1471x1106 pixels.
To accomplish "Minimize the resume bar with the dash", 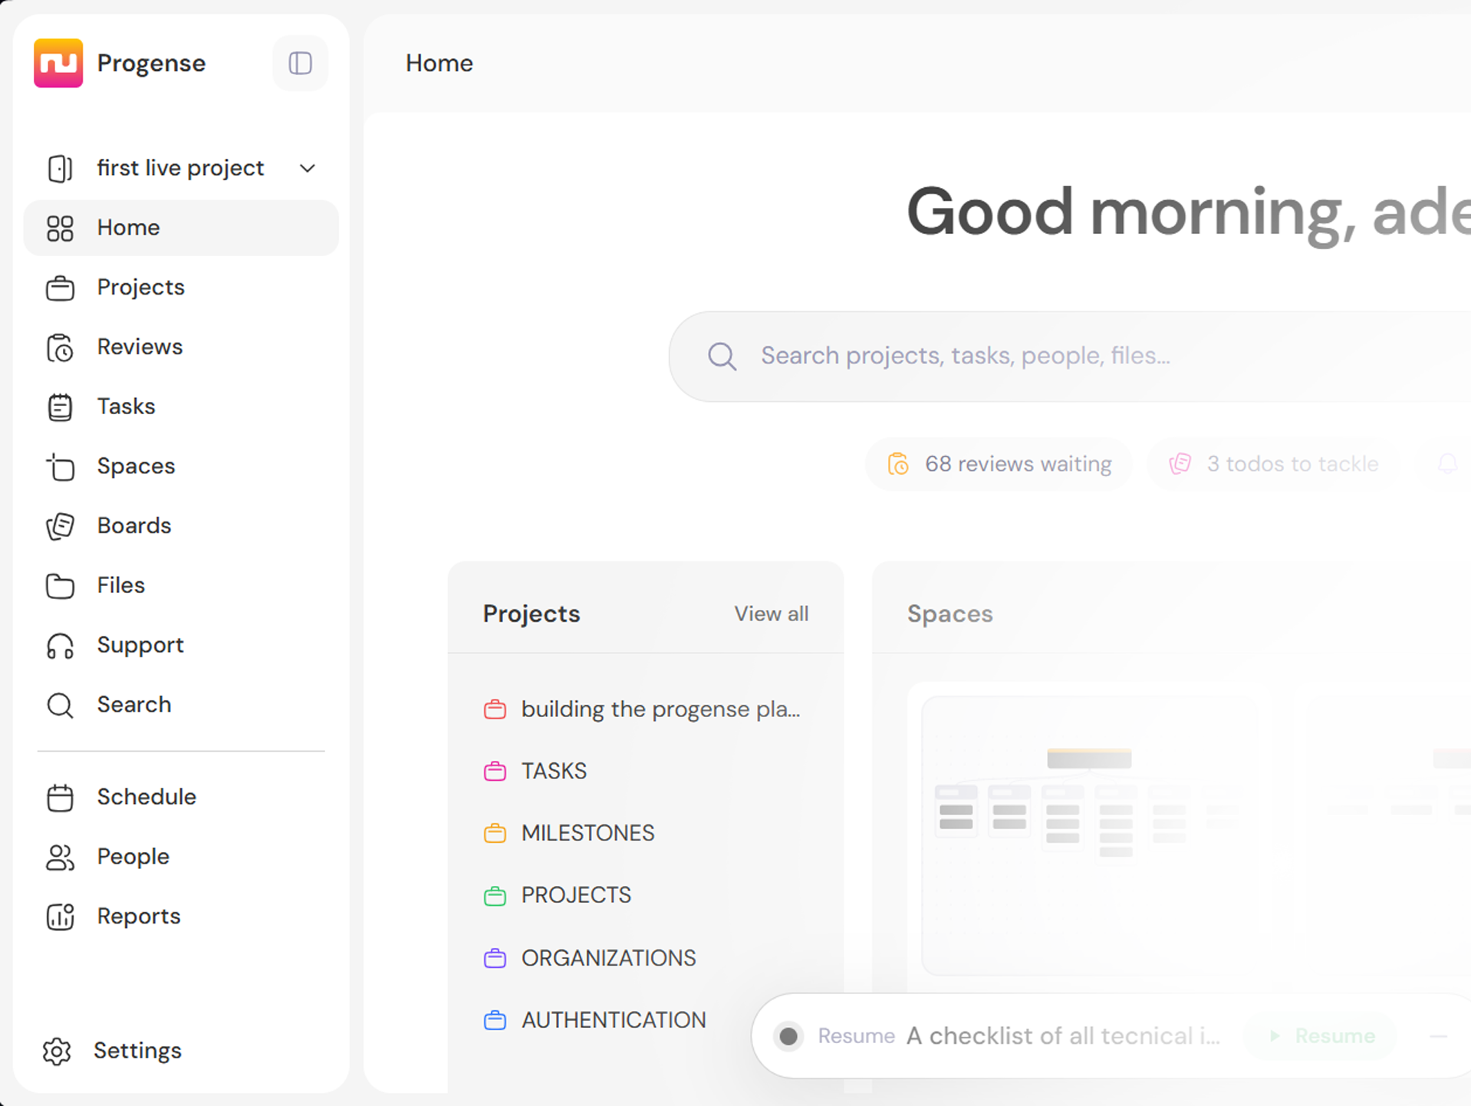I will (x=1439, y=1036).
